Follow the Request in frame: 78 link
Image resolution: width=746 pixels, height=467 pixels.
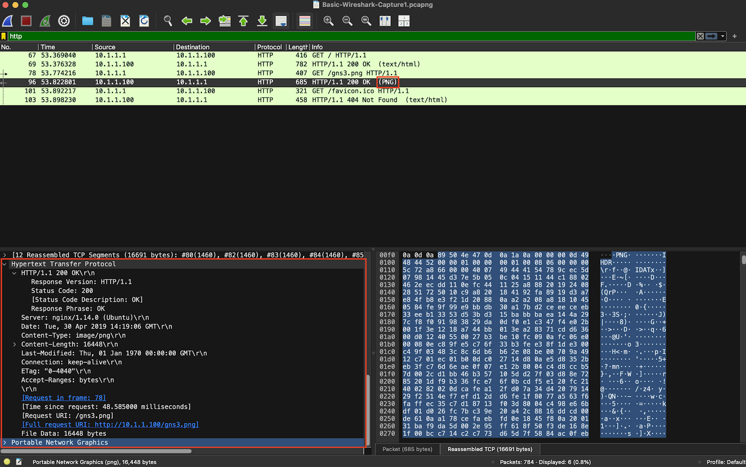coord(64,398)
